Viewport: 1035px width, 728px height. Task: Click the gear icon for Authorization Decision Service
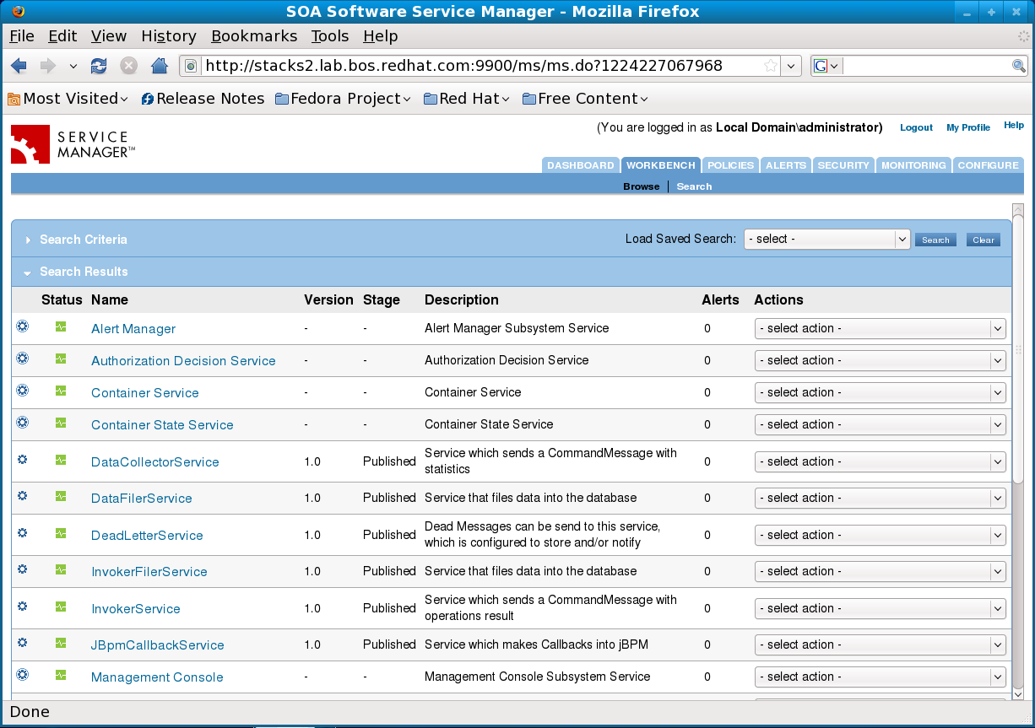tap(23, 359)
